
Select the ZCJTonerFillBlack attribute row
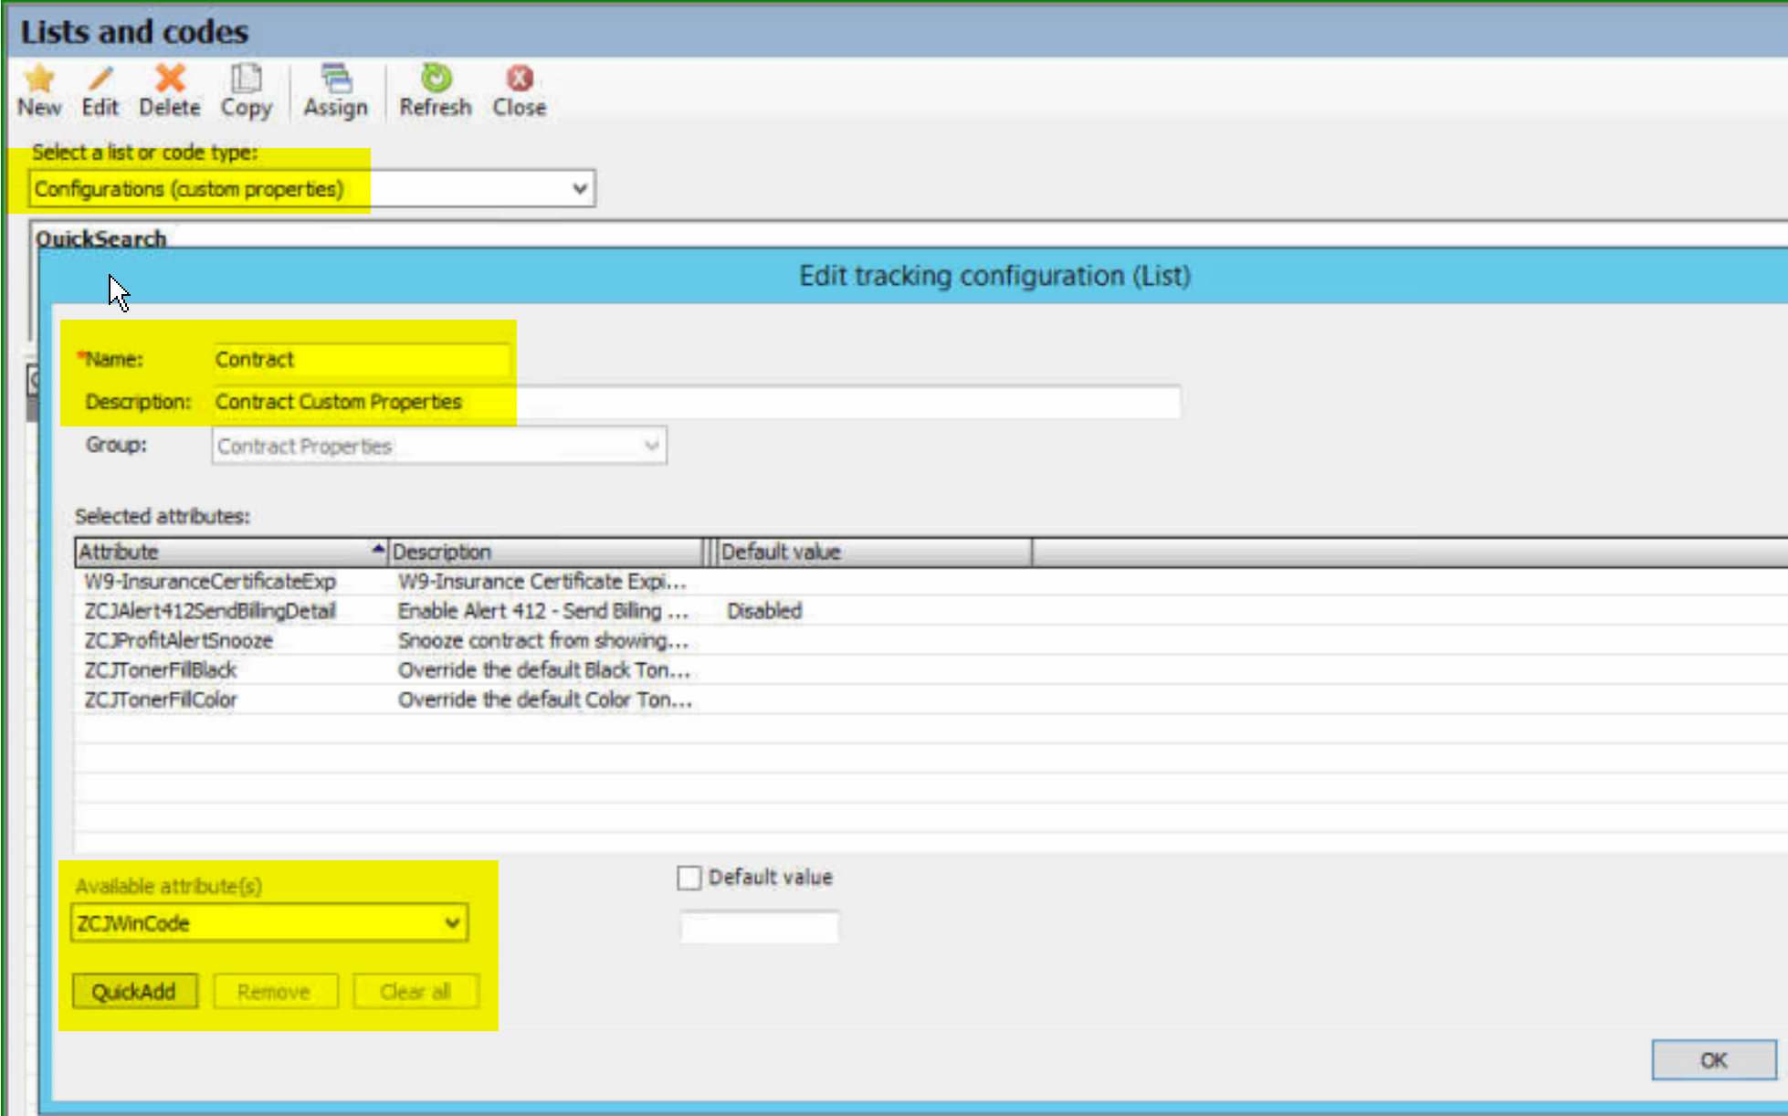point(931,670)
